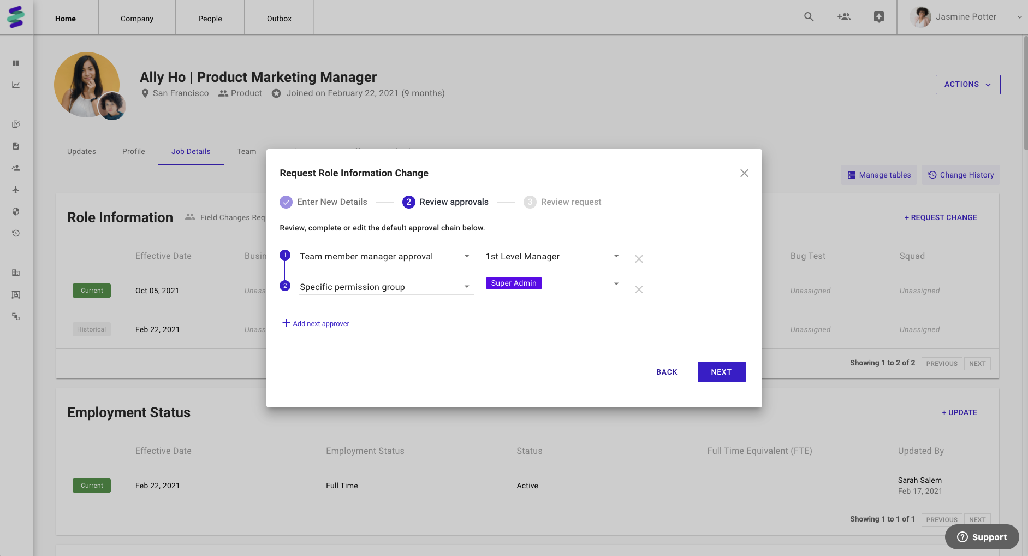1028x556 pixels.
Task: Remove the Super Admin approver row
Action: click(638, 289)
